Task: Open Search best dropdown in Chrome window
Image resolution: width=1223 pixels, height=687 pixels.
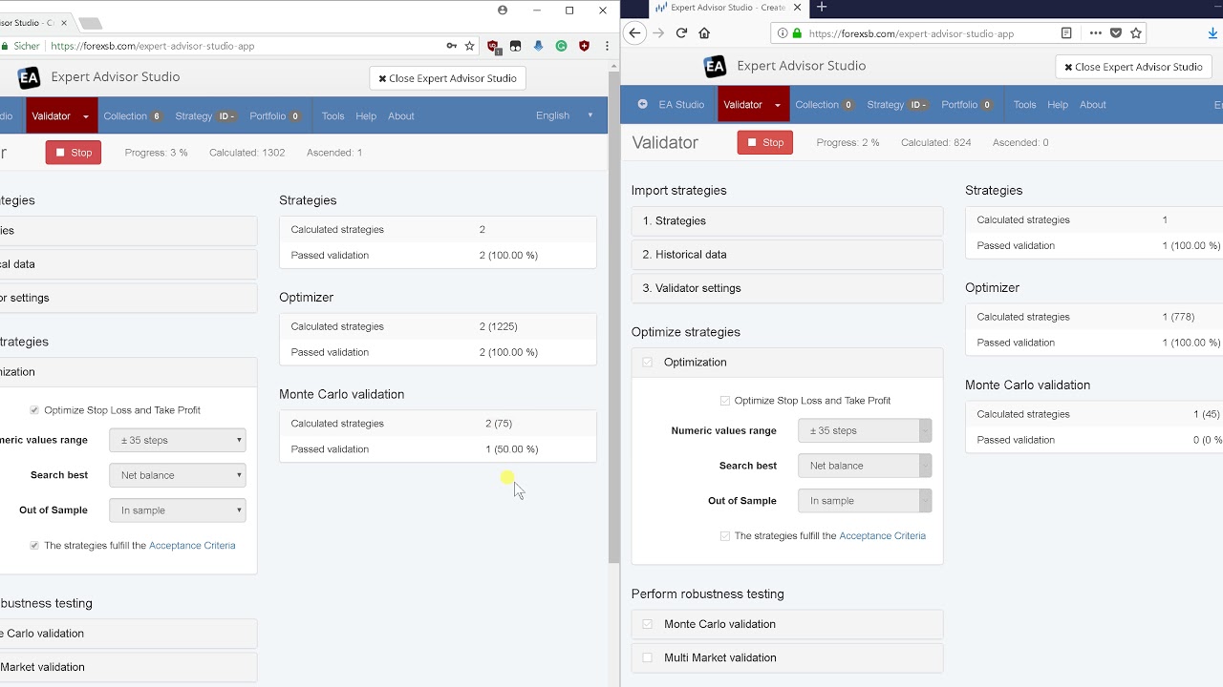Action: pyautogui.click(x=178, y=475)
